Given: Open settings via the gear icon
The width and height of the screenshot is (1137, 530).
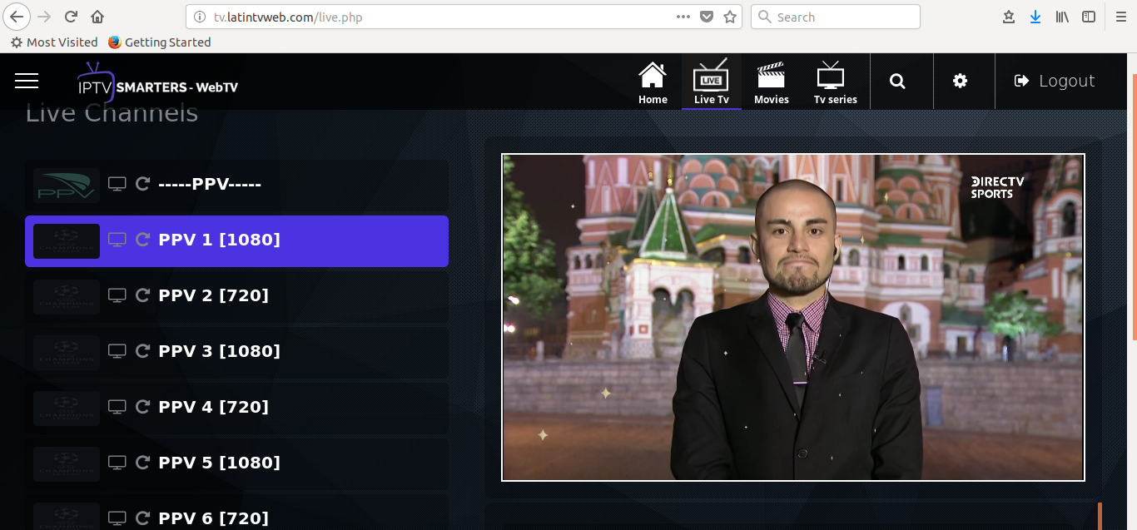Looking at the screenshot, I should coord(960,81).
